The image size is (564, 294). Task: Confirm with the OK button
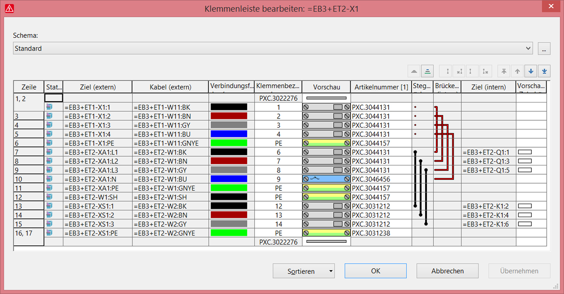click(376, 271)
